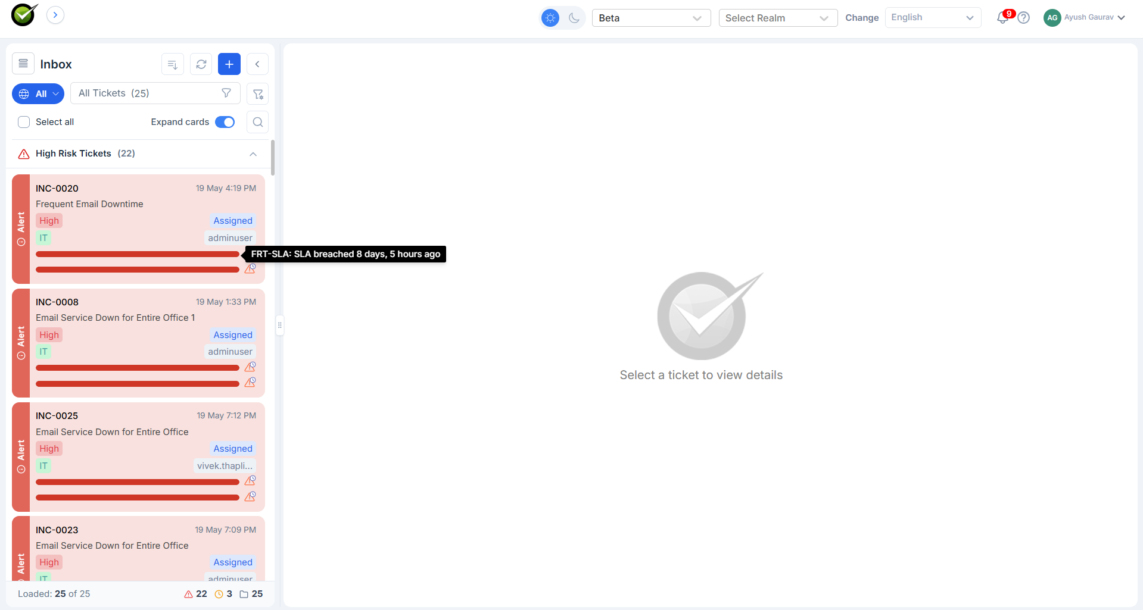1143x610 pixels.
Task: Switch to light mode sun icon
Action: 550,18
